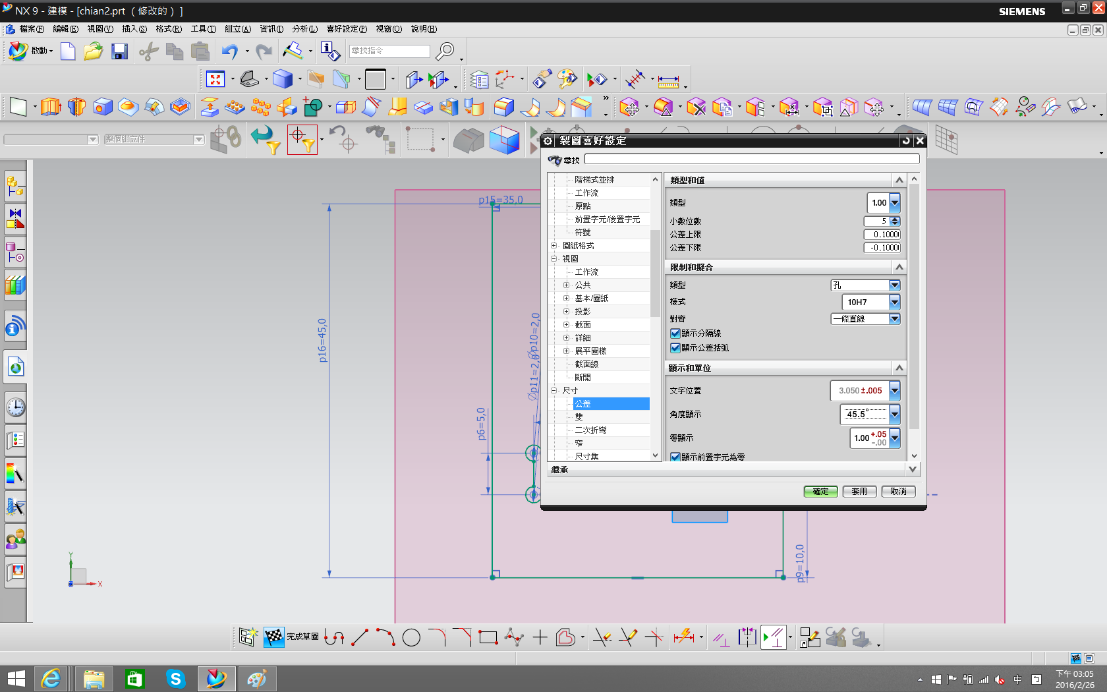Click the reset icon in dialog title
Screen dimensions: 1107x692
906,140
